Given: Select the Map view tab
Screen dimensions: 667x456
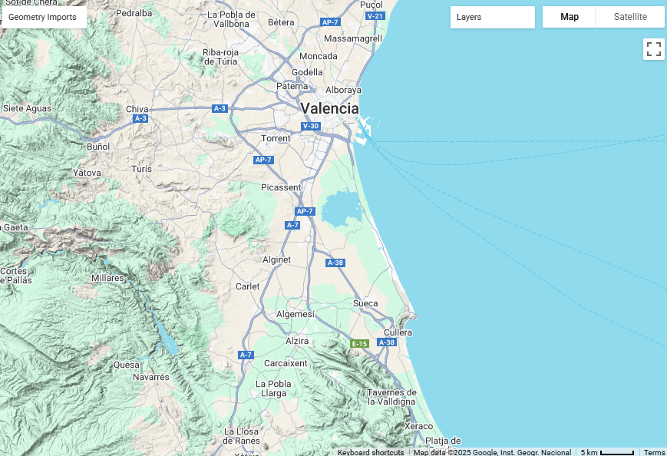Looking at the screenshot, I should [x=570, y=17].
